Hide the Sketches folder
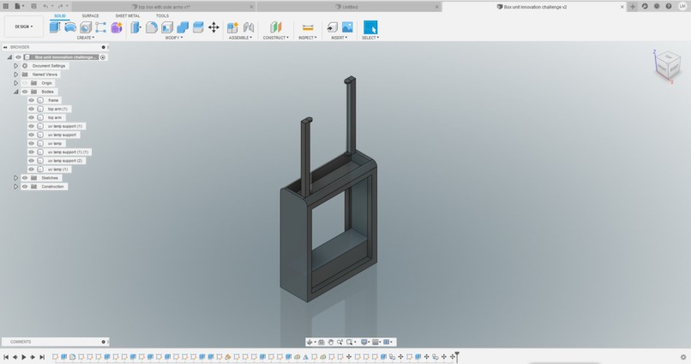 coord(25,178)
